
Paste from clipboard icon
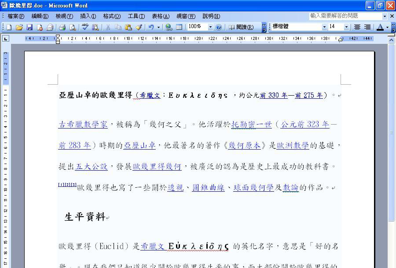(128, 27)
